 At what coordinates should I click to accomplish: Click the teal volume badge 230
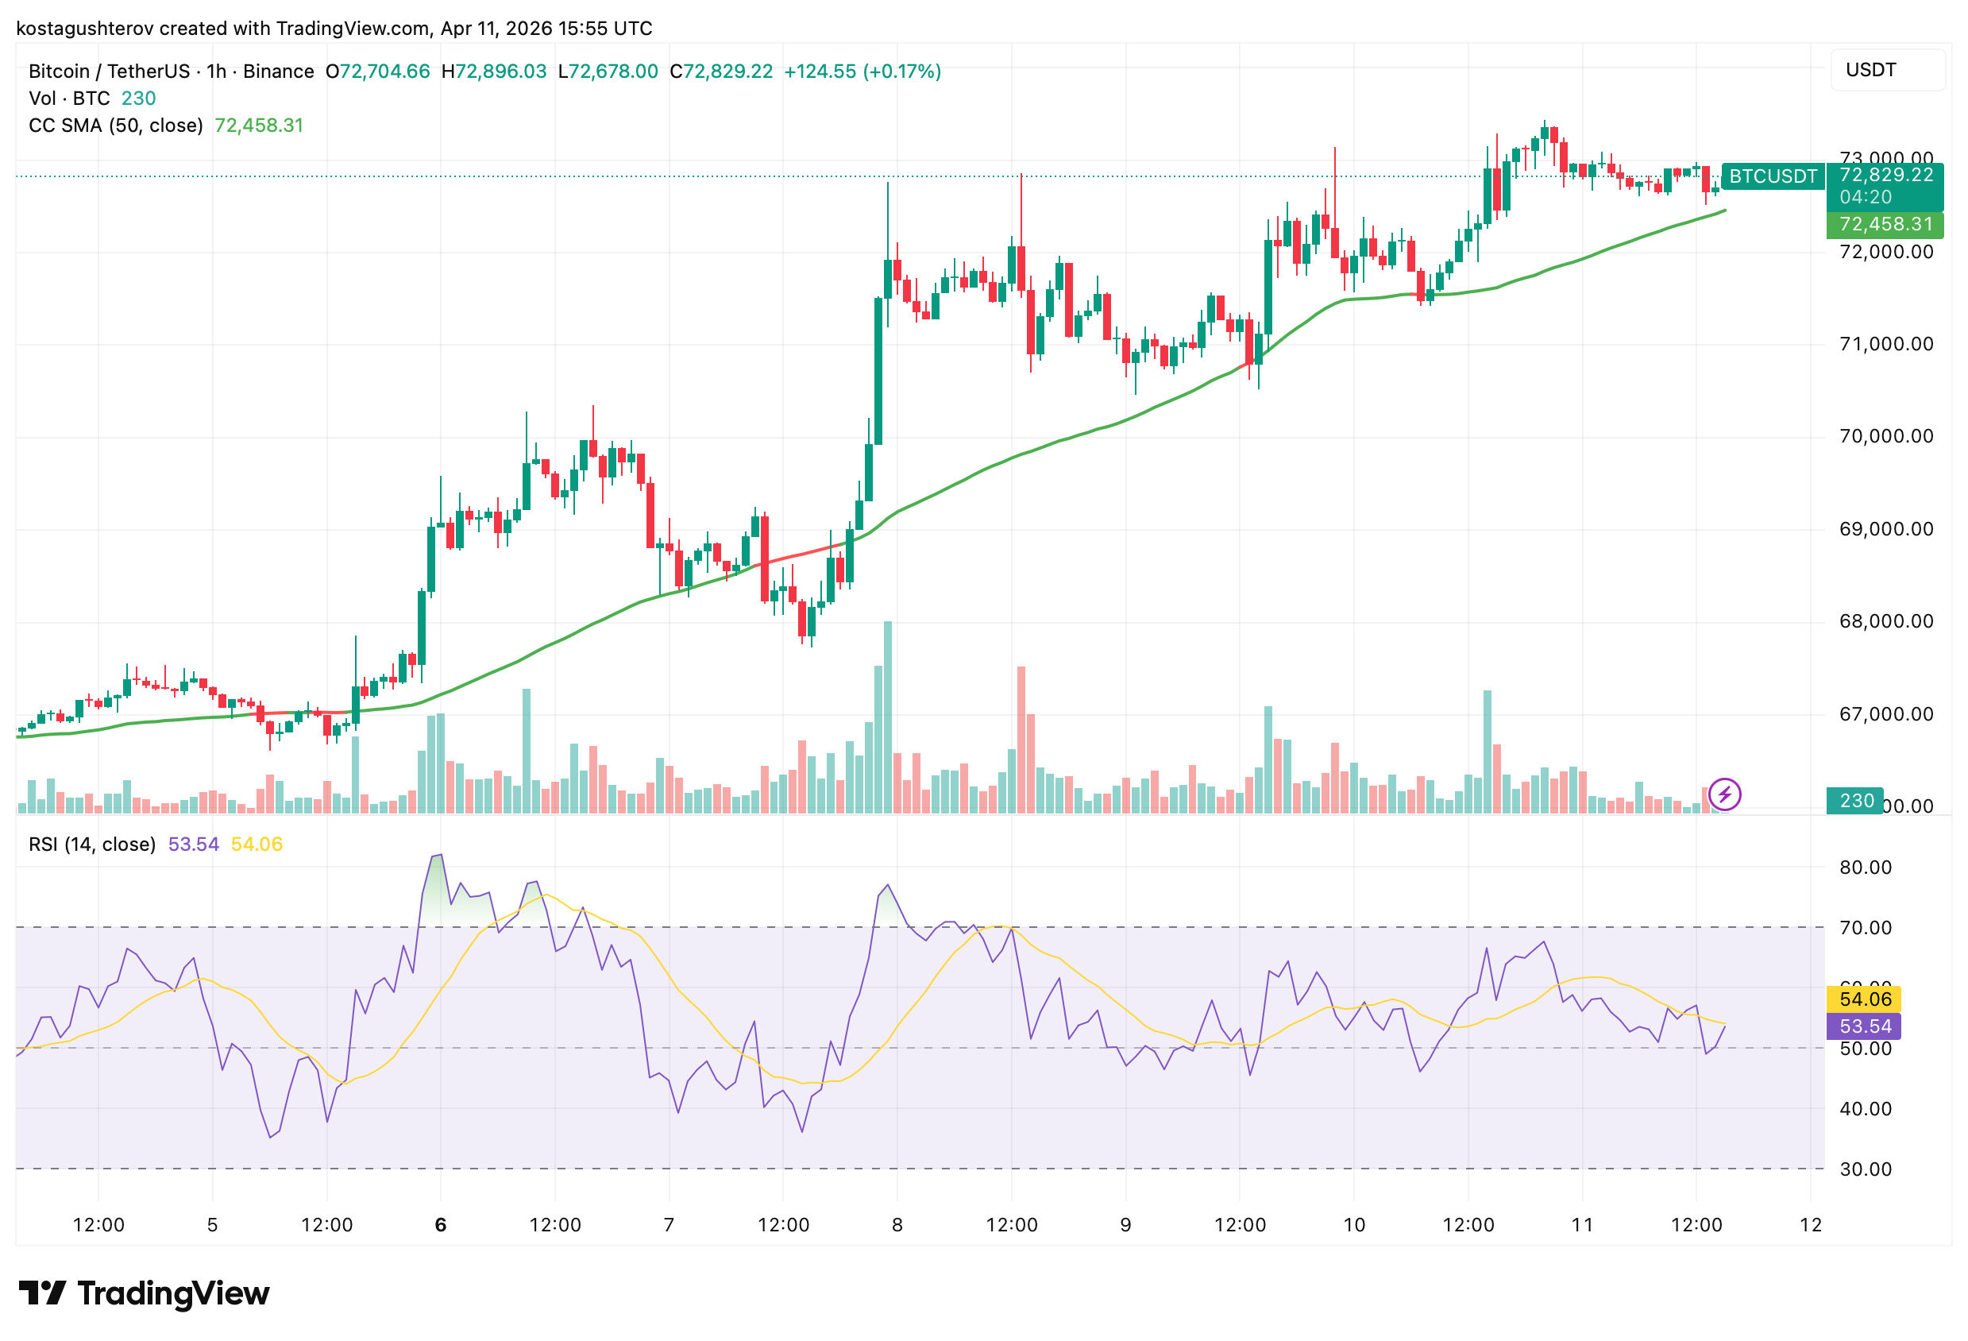[x=1857, y=801]
